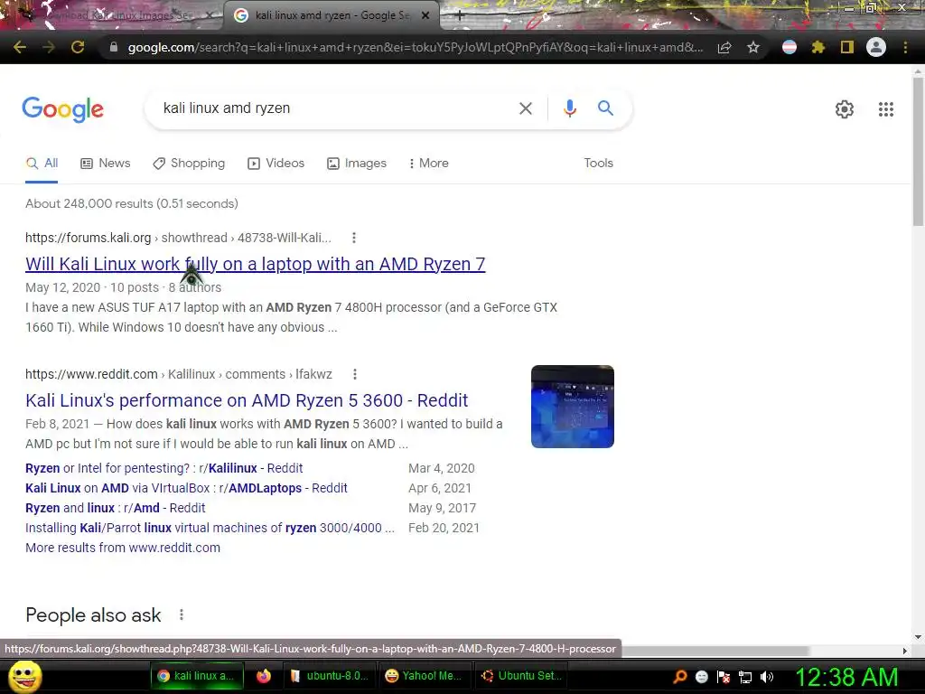Image resolution: width=925 pixels, height=694 pixels.
Task: Open options for the reddit.com result
Action: click(x=354, y=374)
